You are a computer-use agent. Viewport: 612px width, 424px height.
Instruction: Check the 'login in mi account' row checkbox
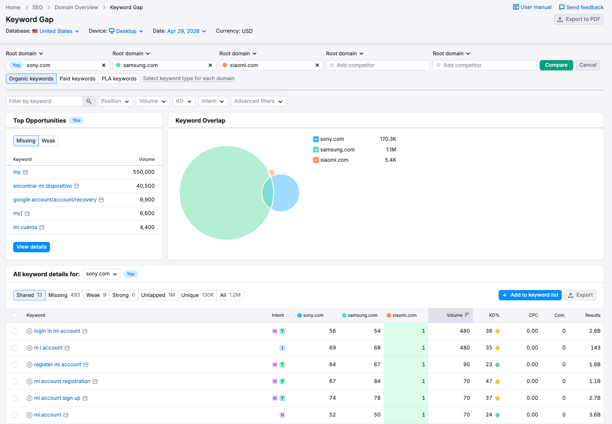click(15, 331)
